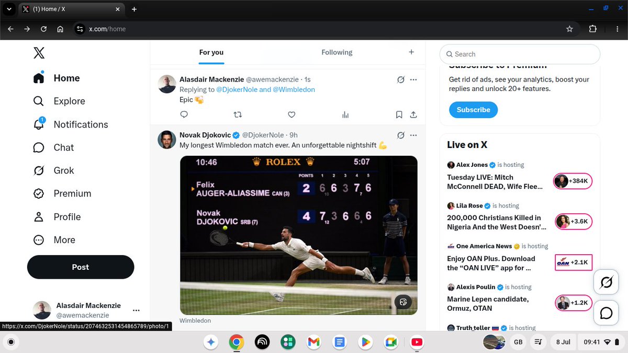The height and width of the screenshot is (353, 628).
Task: Click the site info icon in address bar
Action: [x=80, y=29]
